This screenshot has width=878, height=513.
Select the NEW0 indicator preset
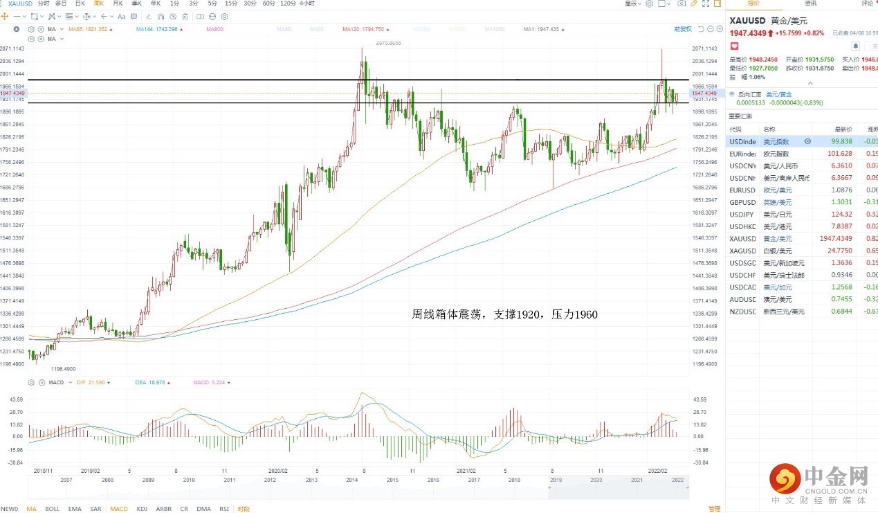point(9,509)
